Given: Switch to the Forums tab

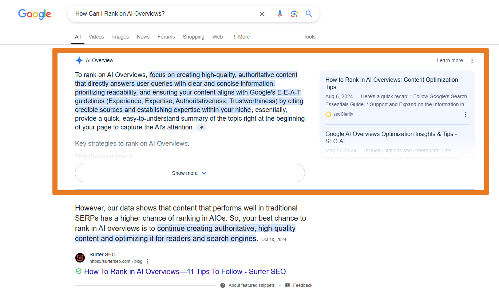Looking at the screenshot, I should coord(166,37).
